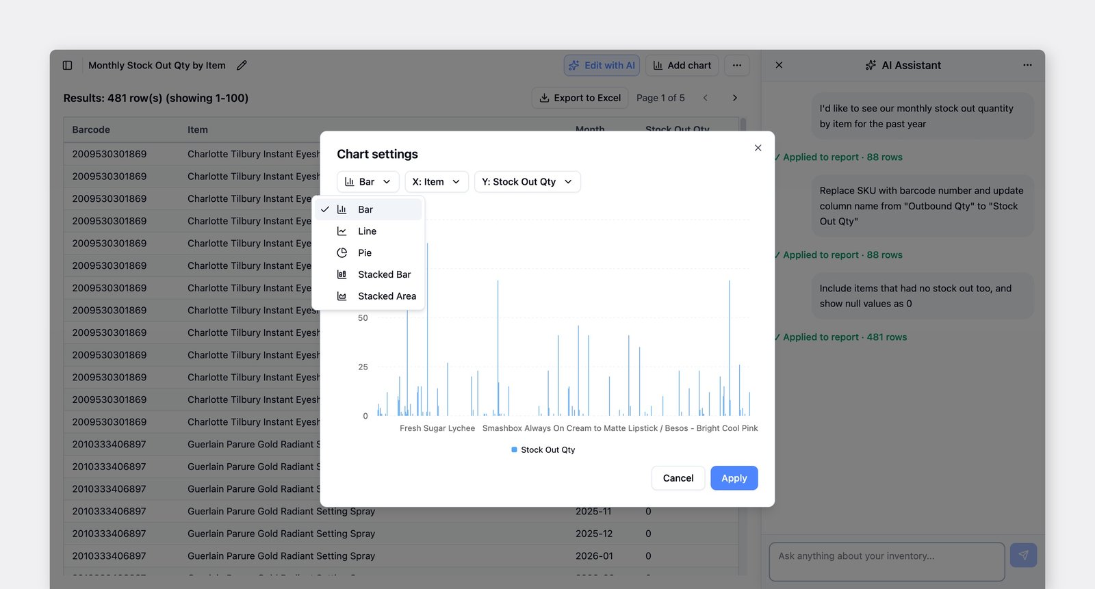This screenshot has height=589, width=1095.
Task: Focus the Ask anything about inventory field
Action: click(x=887, y=562)
